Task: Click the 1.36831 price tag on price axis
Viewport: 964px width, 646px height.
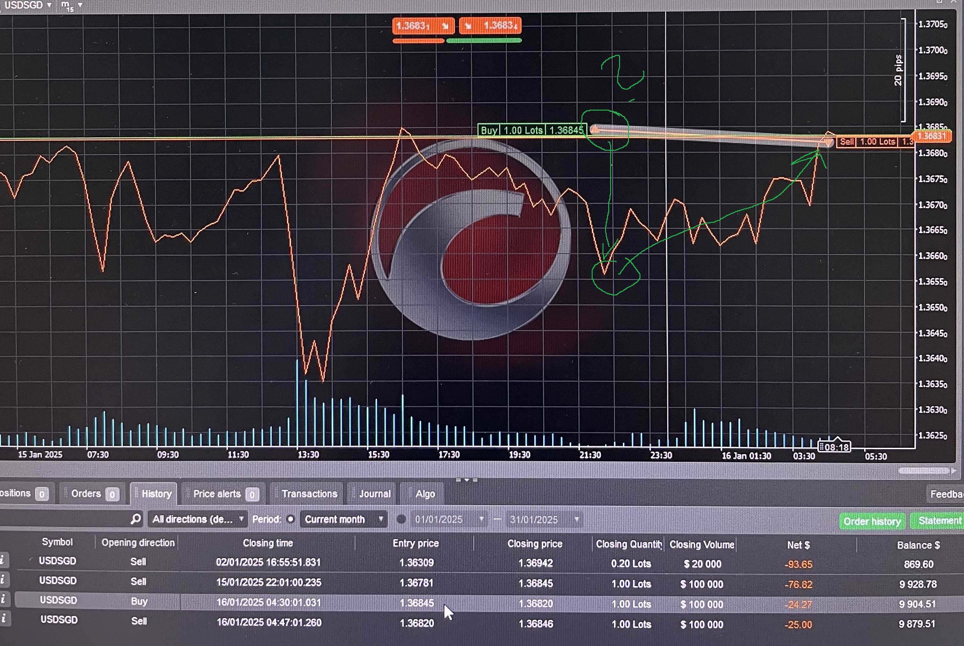Action: [931, 136]
